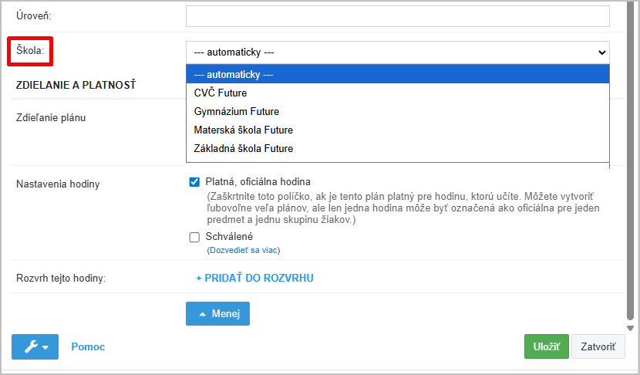This screenshot has height=375, width=640.
Task: Open the wrench tools button
Action: (31, 347)
